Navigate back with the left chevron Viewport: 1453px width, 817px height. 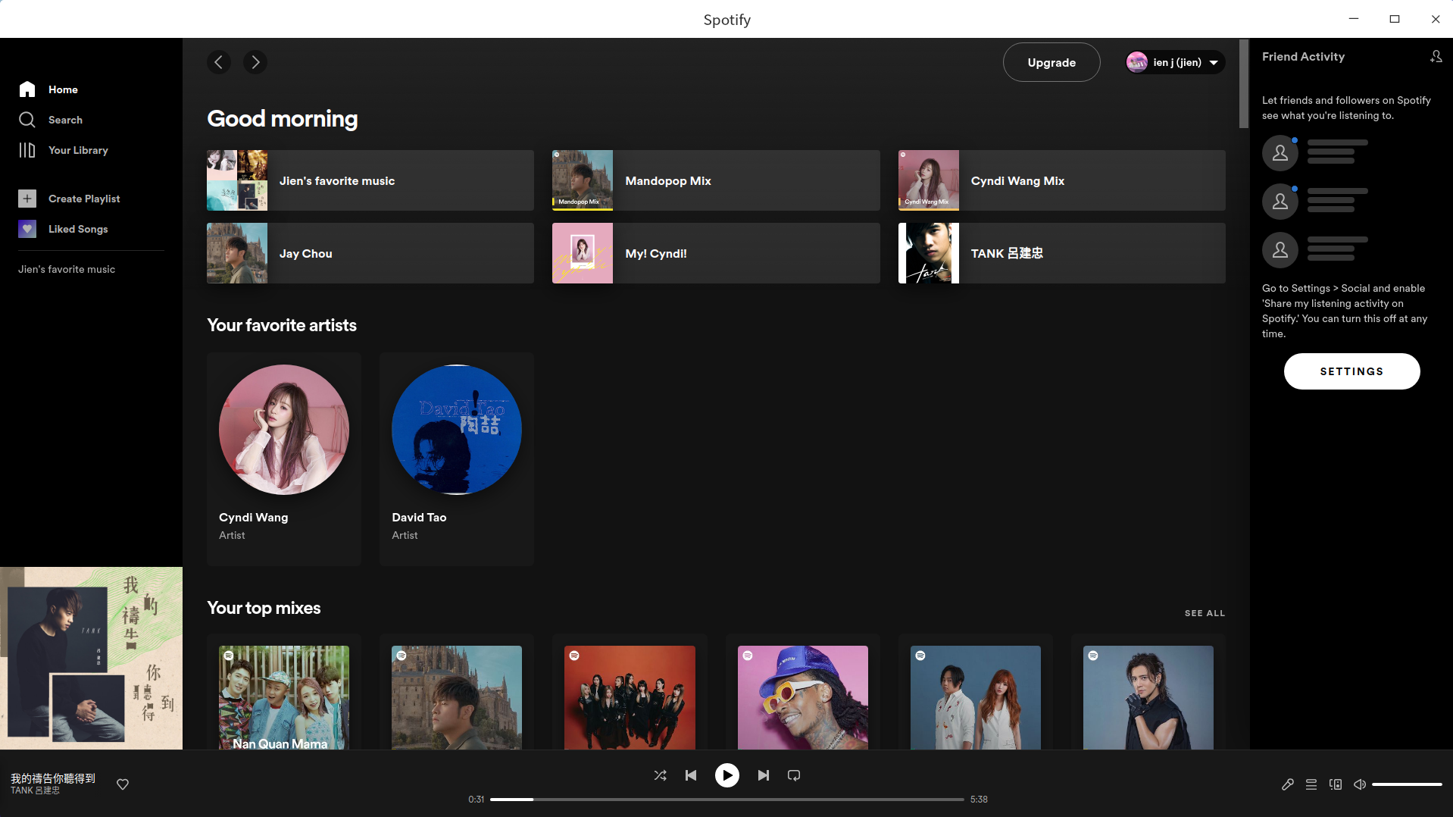[x=219, y=62]
